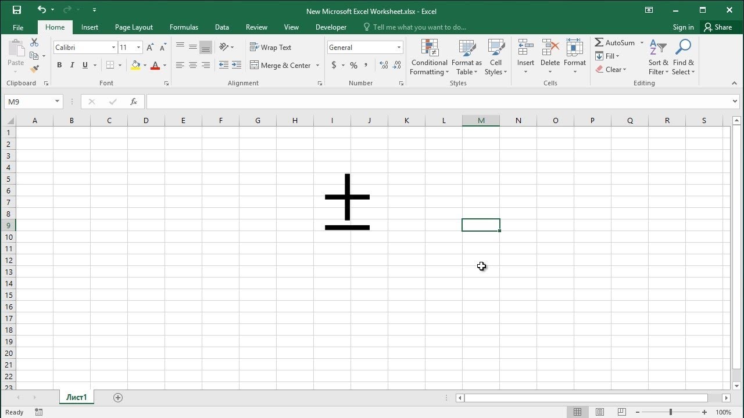This screenshot has width=744, height=418.
Task: Switch to Page Break Preview in status bar
Action: (621, 412)
